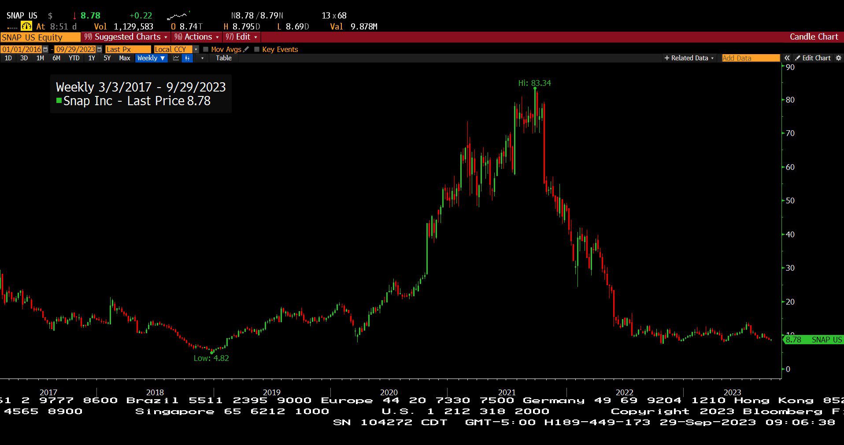Image resolution: width=844 pixels, height=445 pixels.
Task: Switch to Table view
Action: (224, 58)
